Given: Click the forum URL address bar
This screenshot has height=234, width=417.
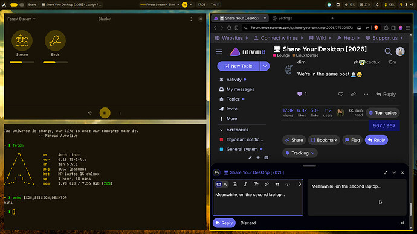Looking at the screenshot, I should pyautogui.click(x=302, y=28).
